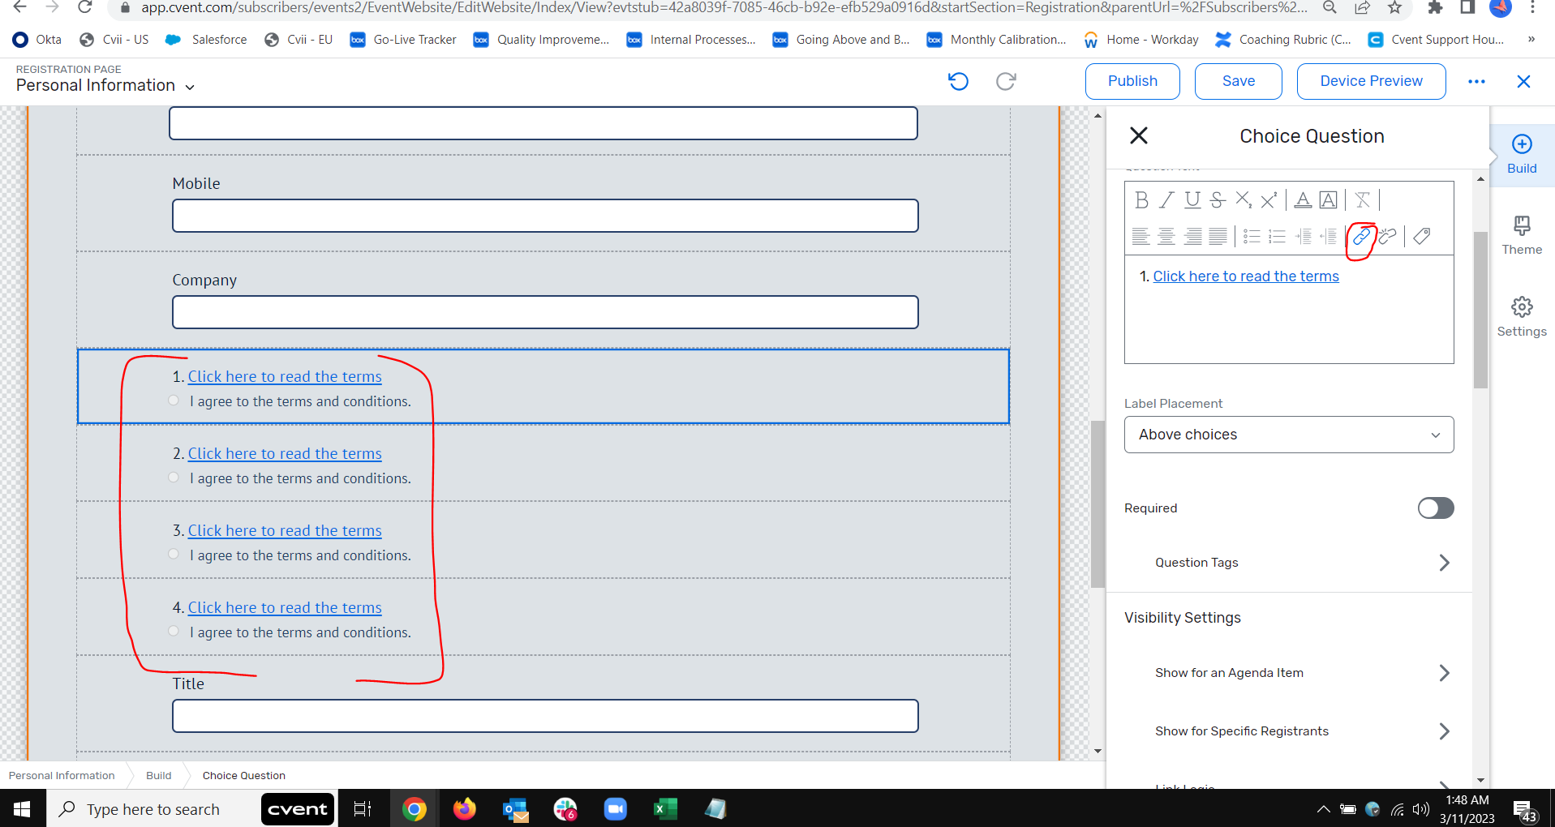Exit the website editor with the X
The width and height of the screenshot is (1555, 827).
coord(1523,81)
